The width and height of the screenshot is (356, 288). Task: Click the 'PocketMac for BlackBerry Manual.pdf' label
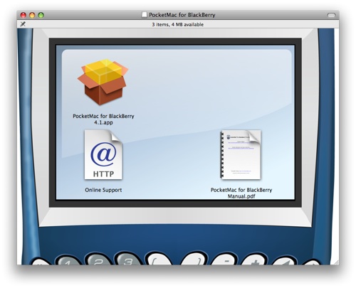(241, 193)
